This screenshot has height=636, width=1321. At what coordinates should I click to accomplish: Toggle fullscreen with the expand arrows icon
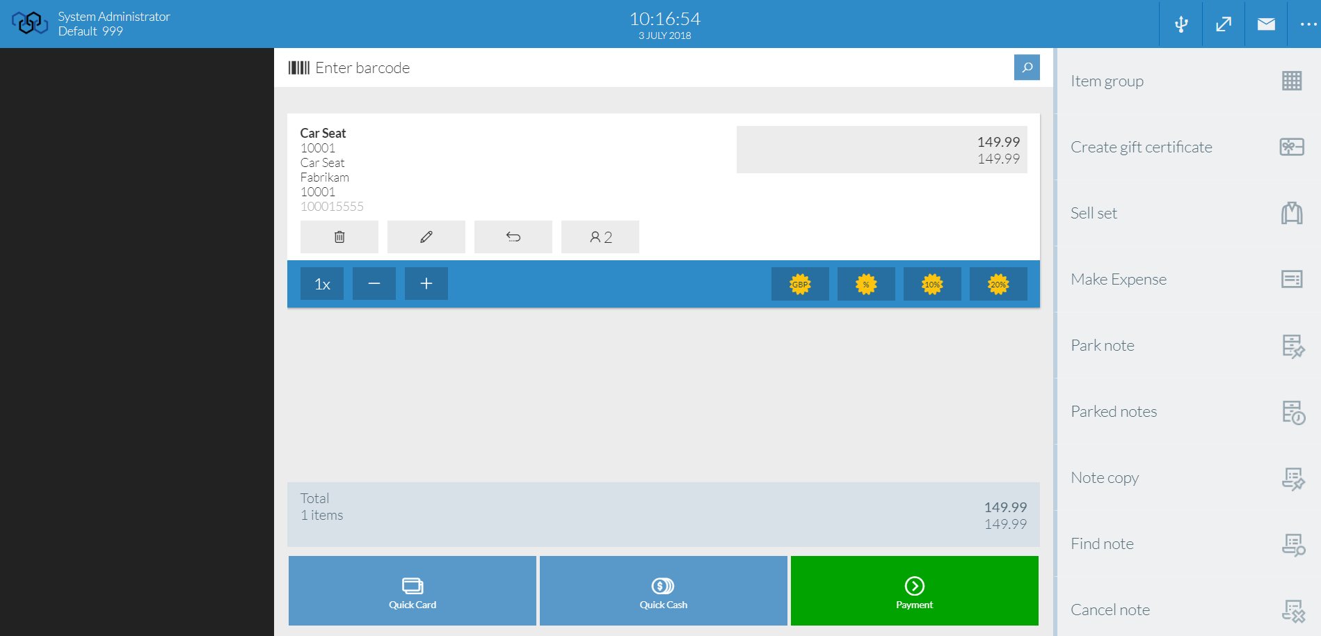[1224, 24]
